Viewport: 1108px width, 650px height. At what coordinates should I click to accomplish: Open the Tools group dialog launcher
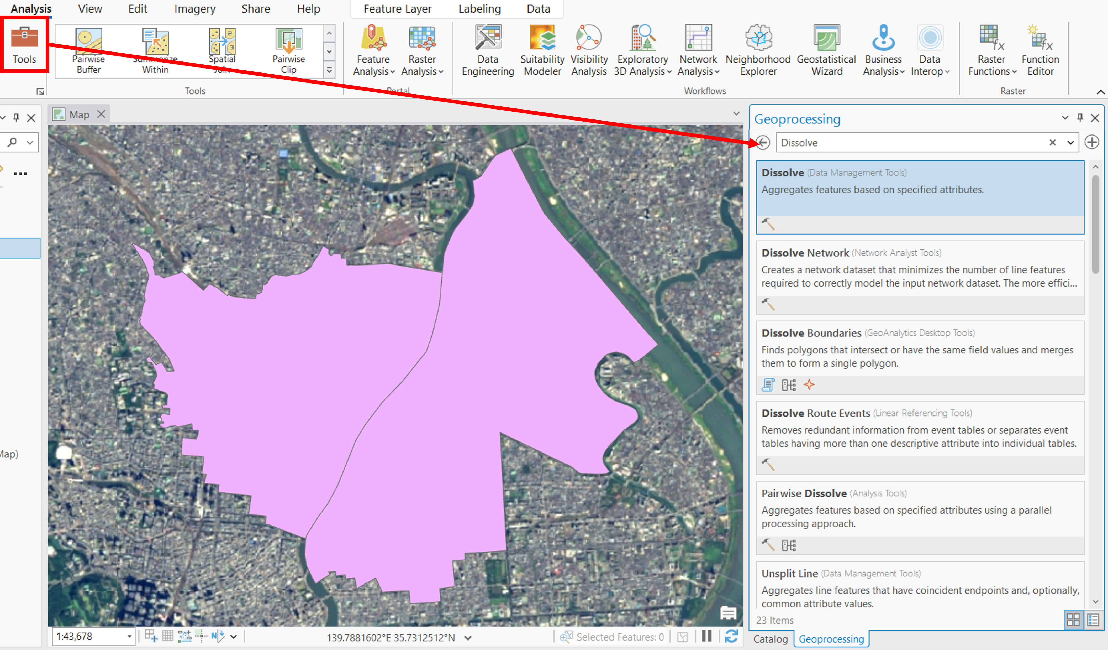click(40, 91)
